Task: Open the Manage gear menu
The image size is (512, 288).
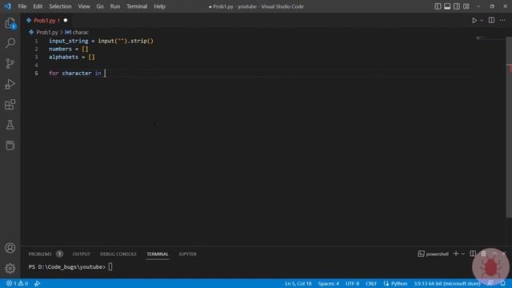Action: (x=10, y=269)
